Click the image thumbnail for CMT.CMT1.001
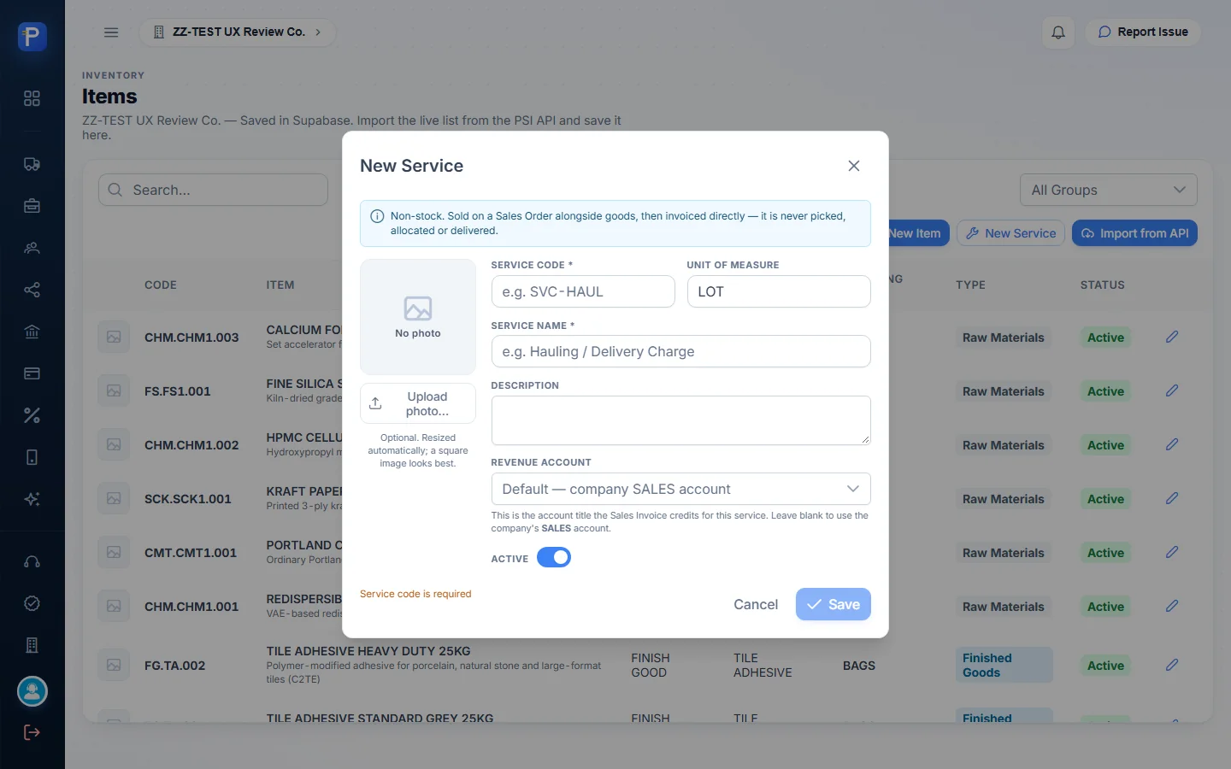The width and height of the screenshot is (1231, 769). [114, 552]
